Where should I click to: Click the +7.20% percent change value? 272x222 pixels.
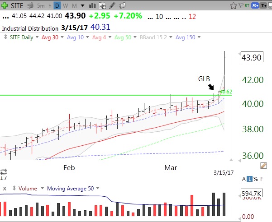point(128,16)
